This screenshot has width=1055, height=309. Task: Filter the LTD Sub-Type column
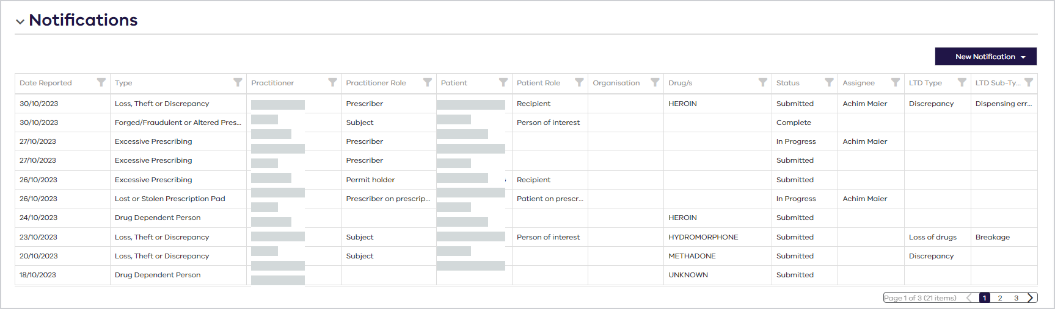[1029, 82]
